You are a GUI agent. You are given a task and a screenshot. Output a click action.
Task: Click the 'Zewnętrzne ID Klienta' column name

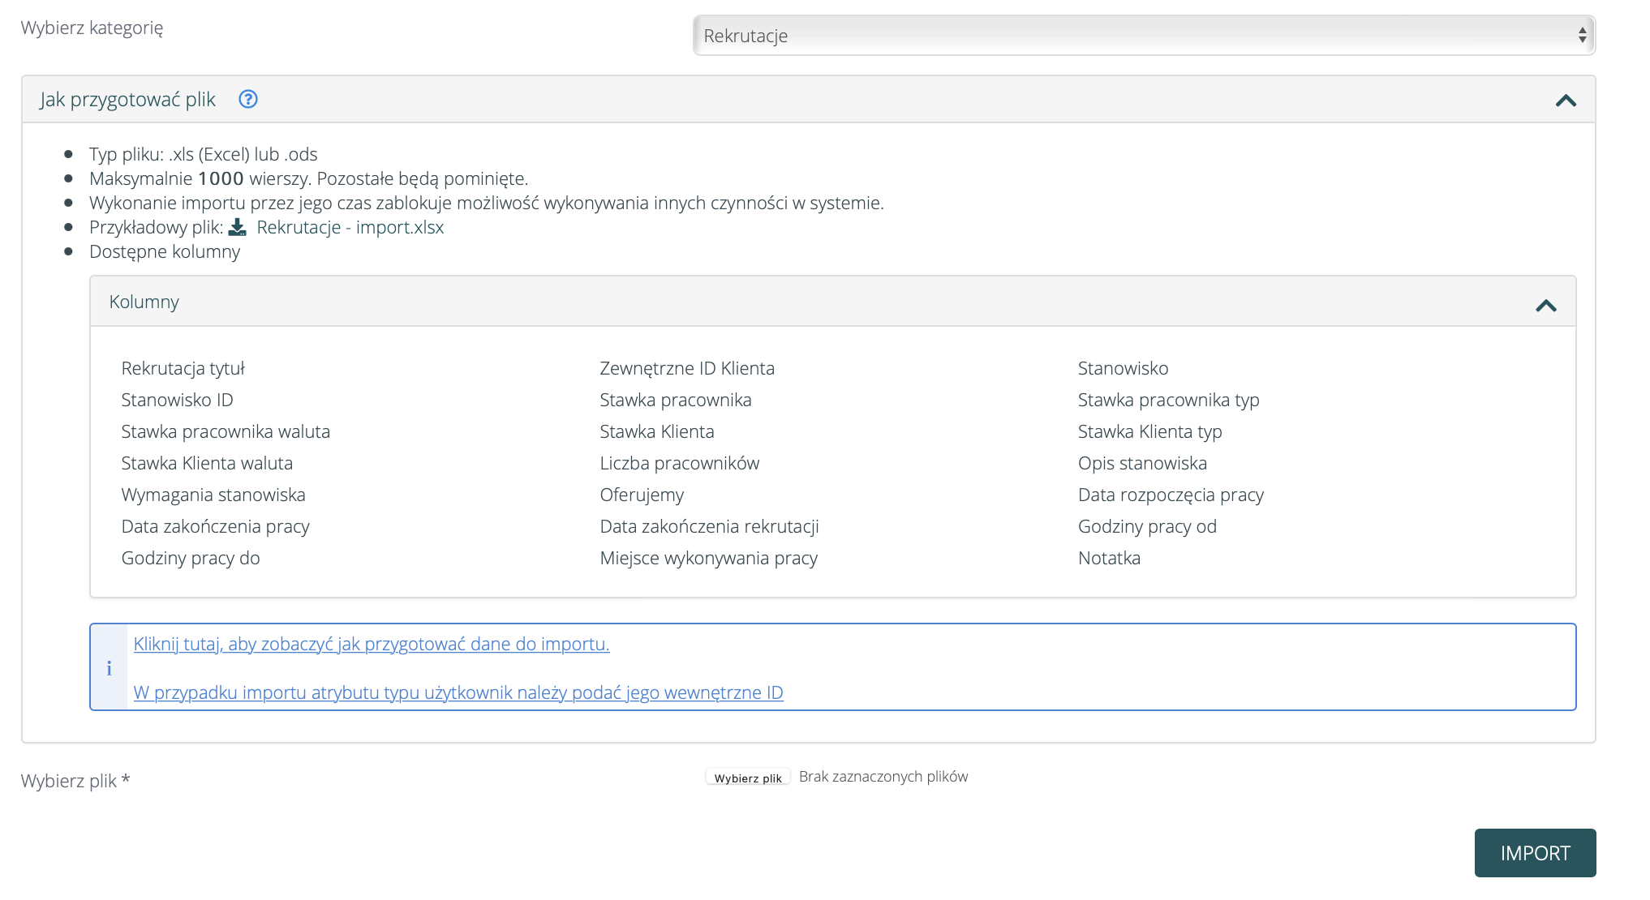point(686,368)
